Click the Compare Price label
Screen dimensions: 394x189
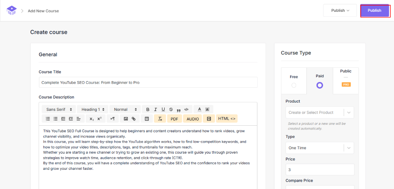click(x=299, y=180)
